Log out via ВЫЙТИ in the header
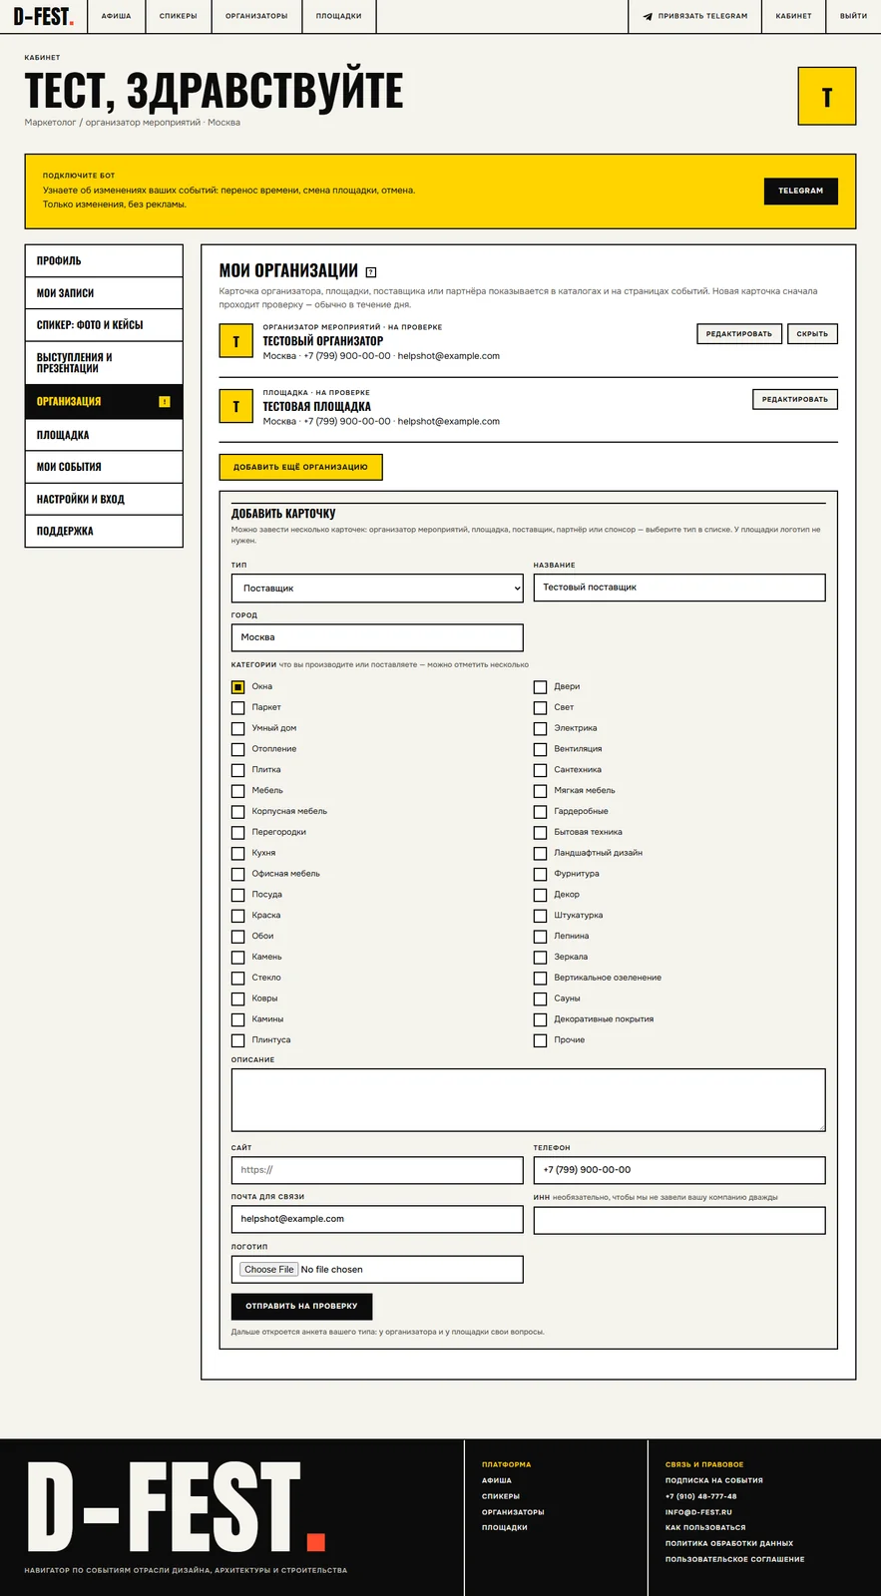Viewport: 881px width, 1596px height. [853, 17]
